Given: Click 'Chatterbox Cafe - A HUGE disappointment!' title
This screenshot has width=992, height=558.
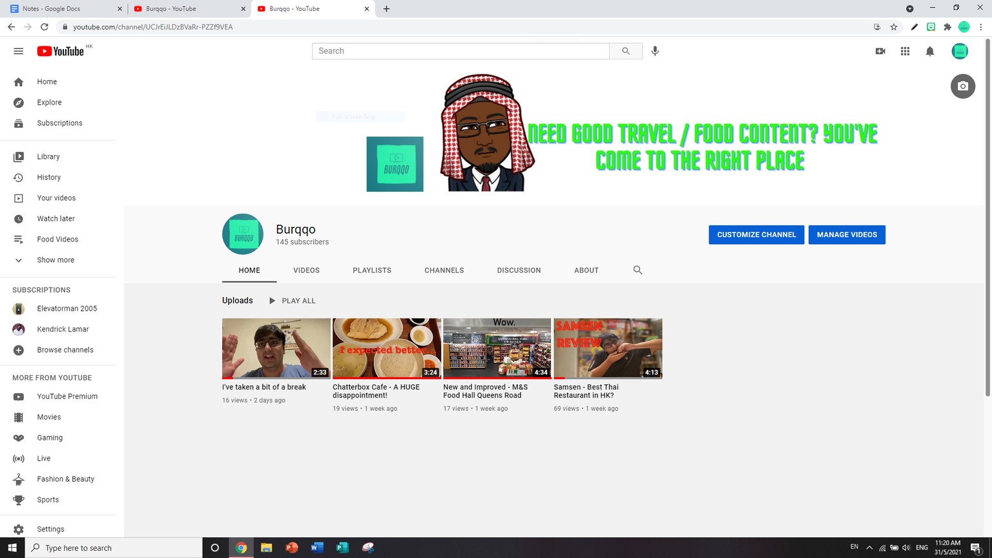Looking at the screenshot, I should coord(377,391).
